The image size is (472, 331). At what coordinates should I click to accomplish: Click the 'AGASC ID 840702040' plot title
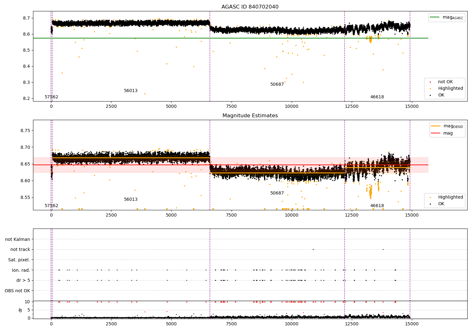(250, 7)
